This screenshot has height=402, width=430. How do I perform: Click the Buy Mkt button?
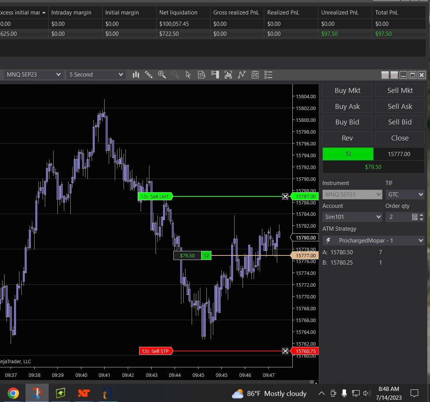click(x=347, y=91)
